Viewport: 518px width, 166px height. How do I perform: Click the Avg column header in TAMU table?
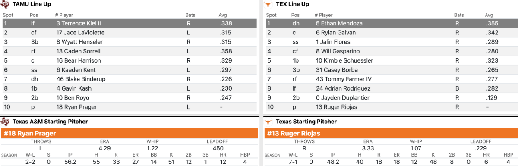pos(223,15)
